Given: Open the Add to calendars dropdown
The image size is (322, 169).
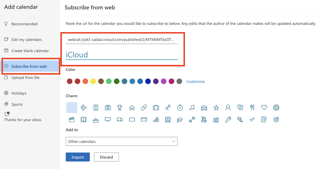Looking at the screenshot, I should tap(122, 141).
